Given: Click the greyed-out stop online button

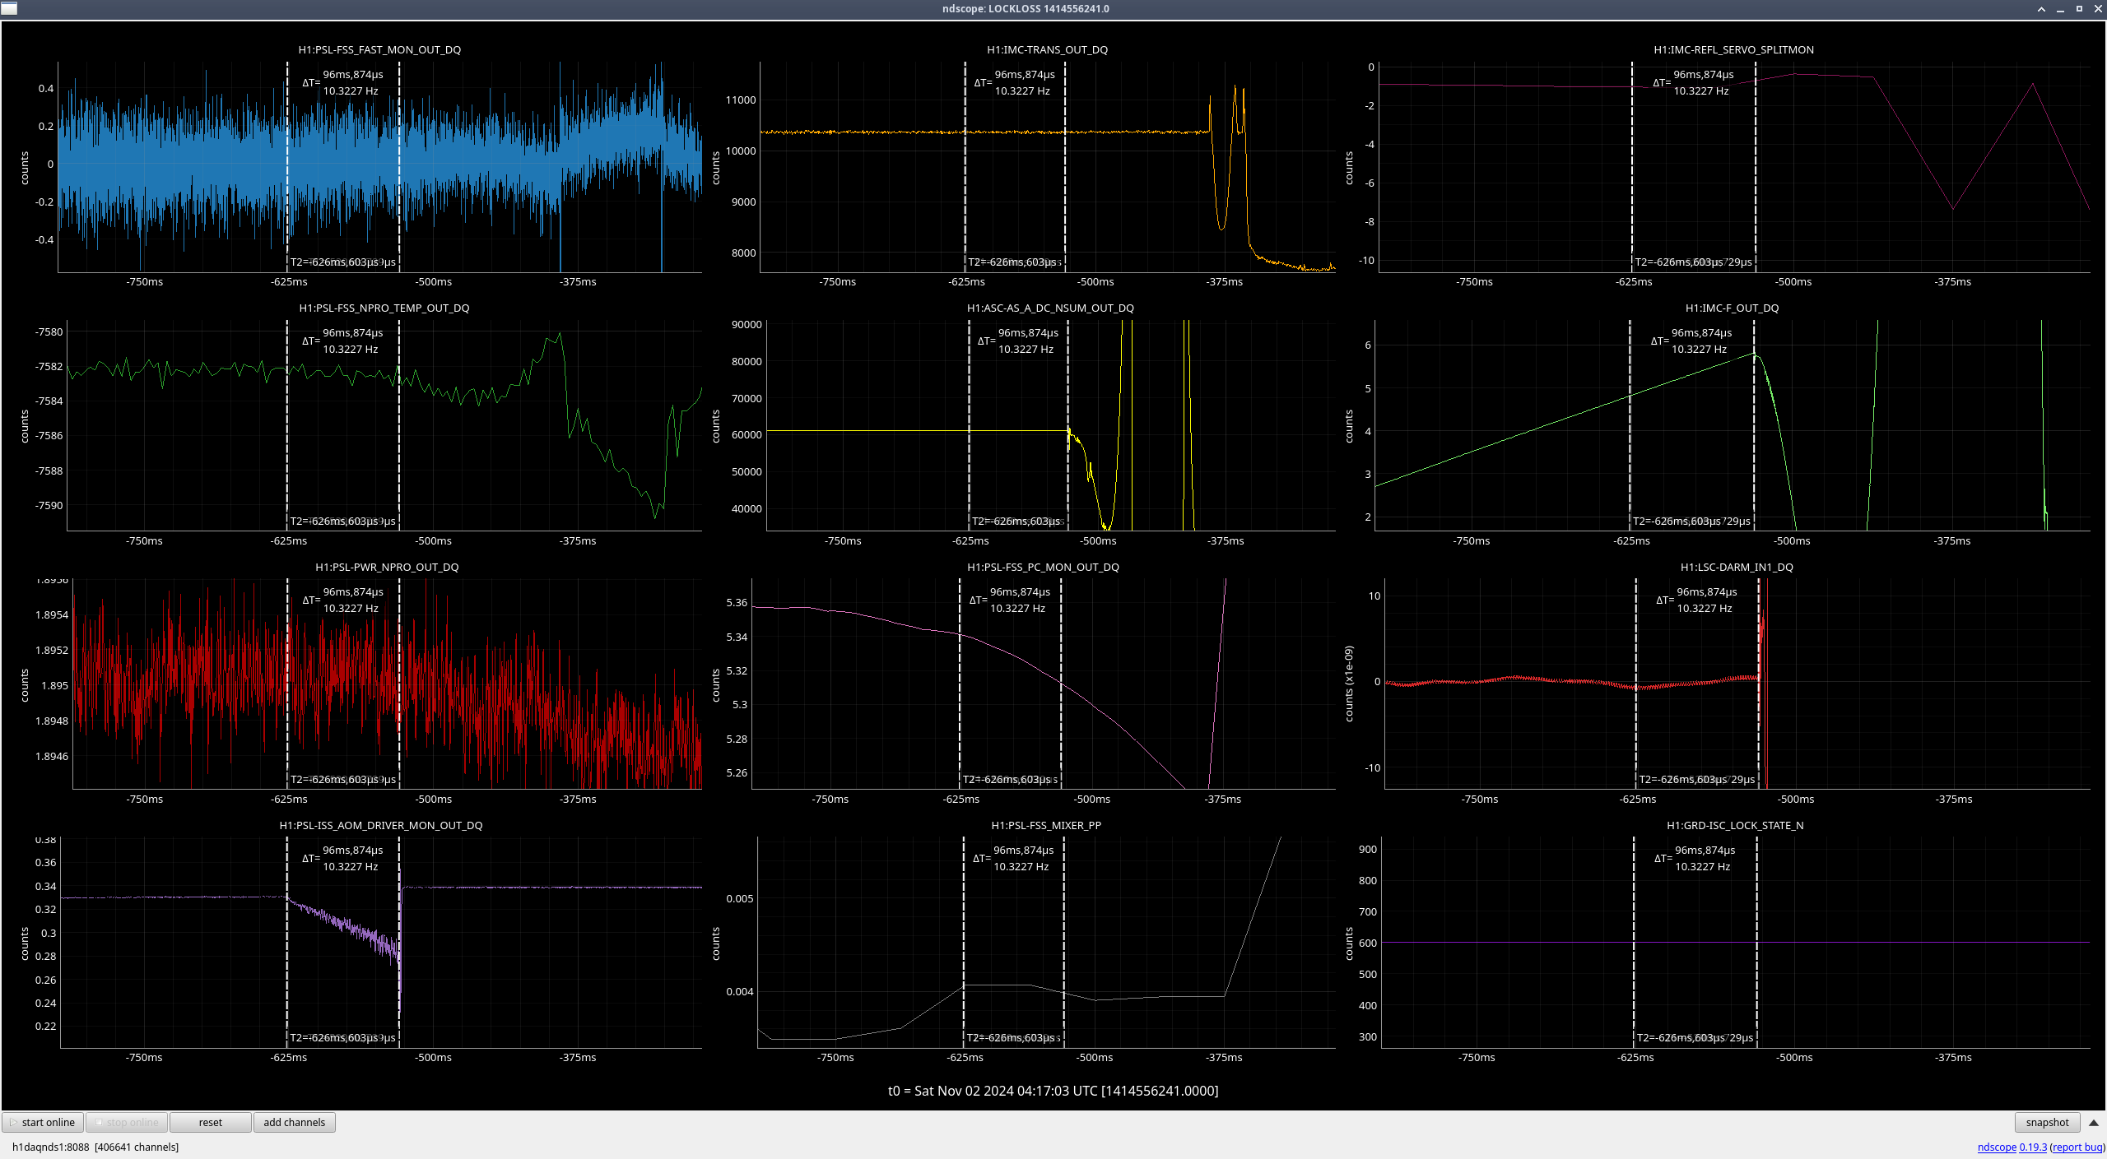Looking at the screenshot, I should (x=128, y=1122).
